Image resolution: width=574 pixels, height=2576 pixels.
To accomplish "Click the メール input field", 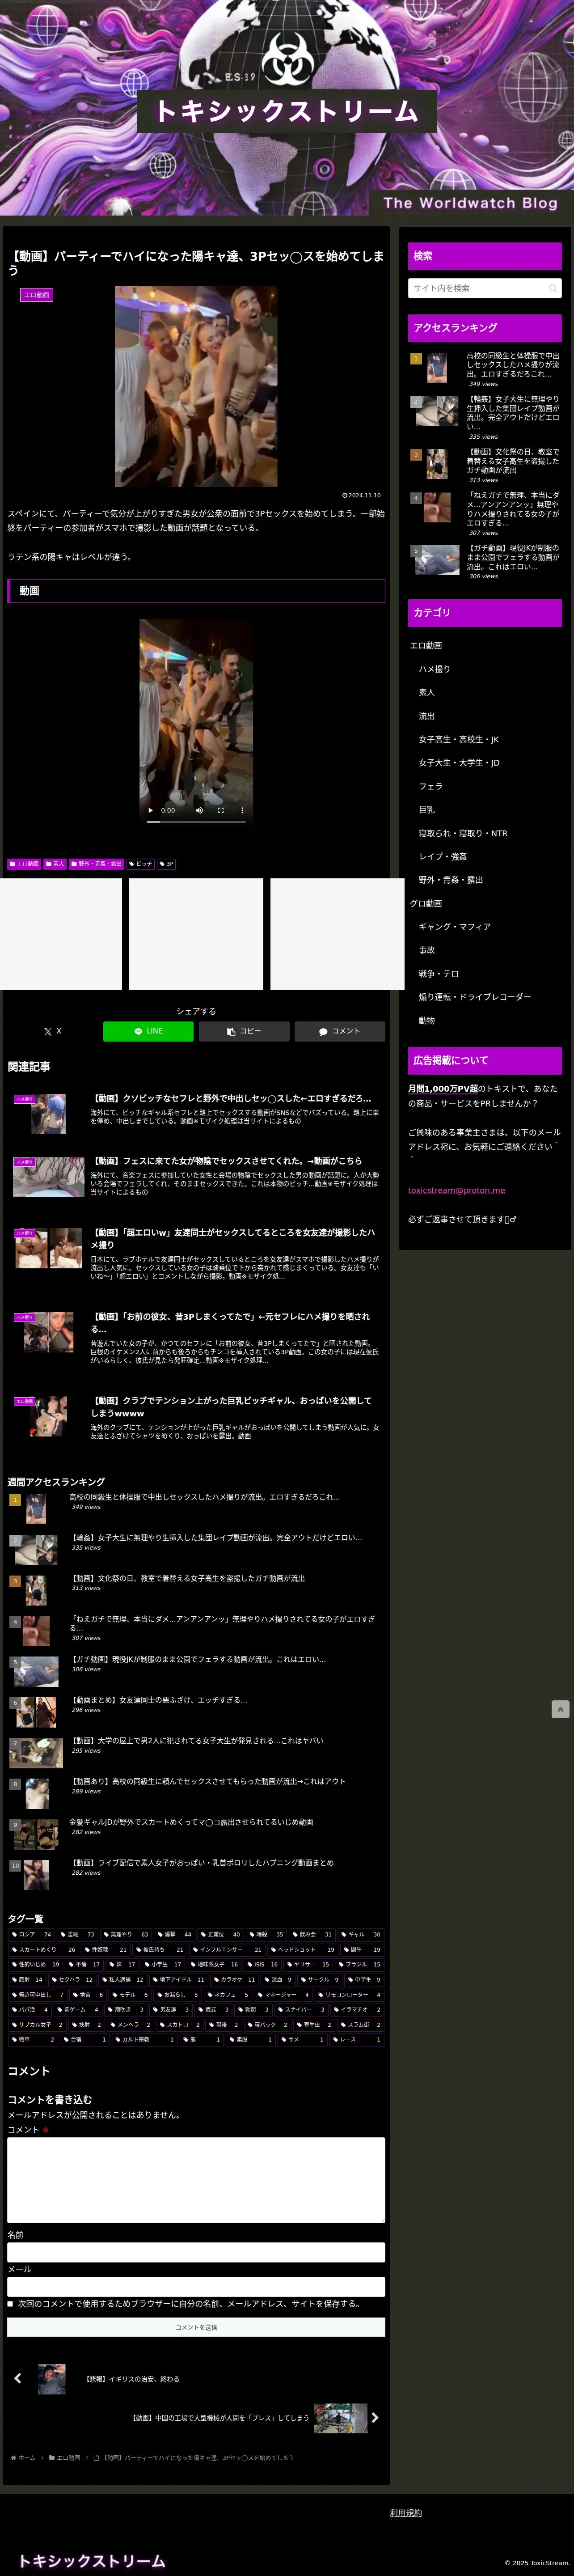I will (x=196, y=2287).
